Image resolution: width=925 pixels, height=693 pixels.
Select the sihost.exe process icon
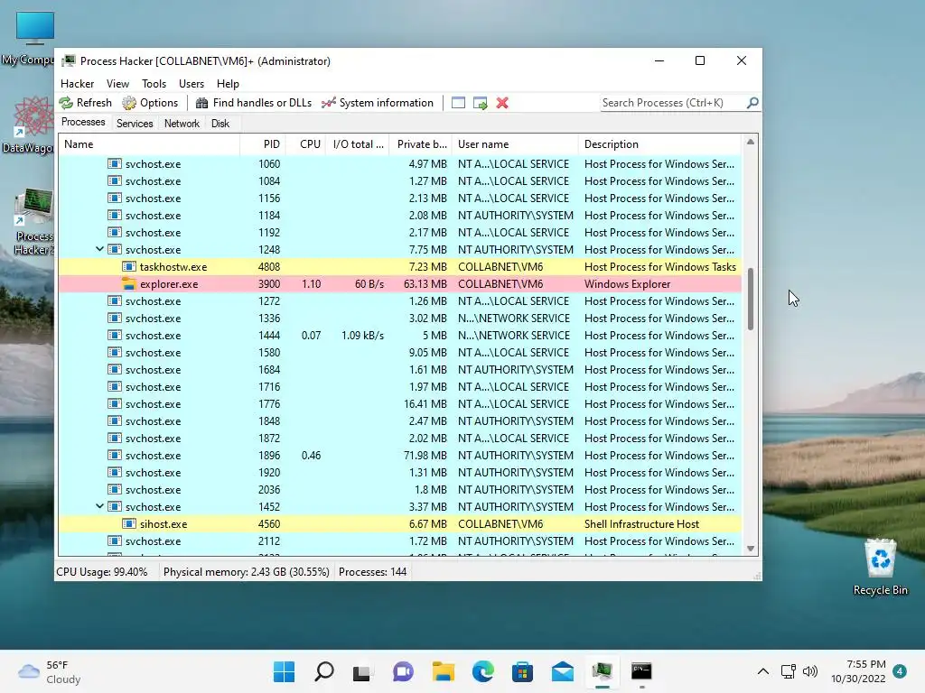click(128, 524)
